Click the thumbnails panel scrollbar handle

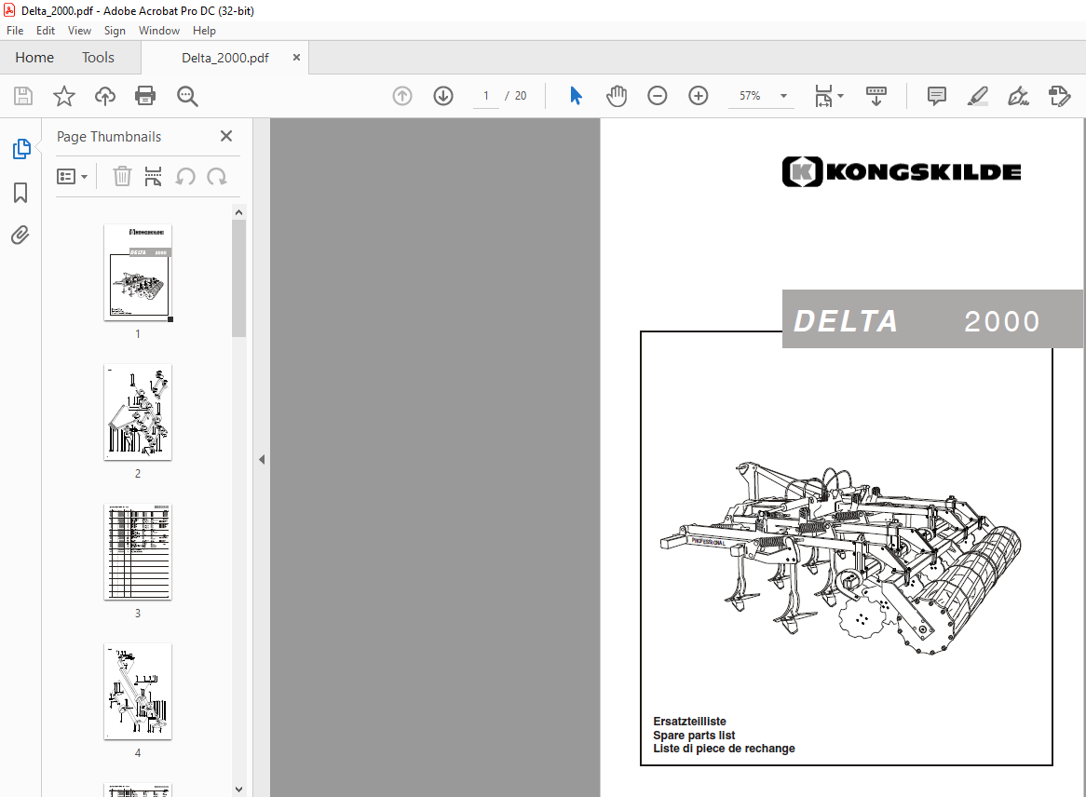coord(239,278)
